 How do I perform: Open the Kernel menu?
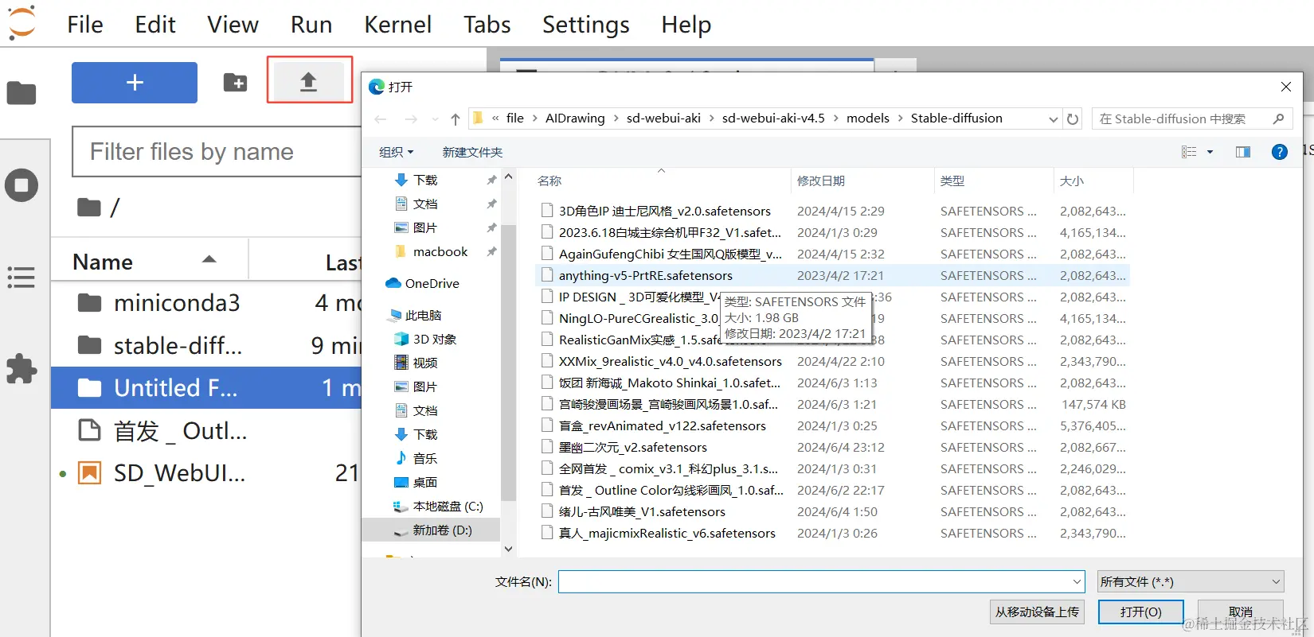[x=397, y=25]
